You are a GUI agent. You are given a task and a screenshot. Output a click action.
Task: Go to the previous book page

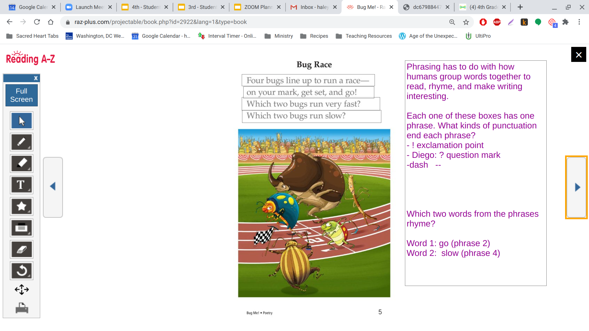[53, 187]
